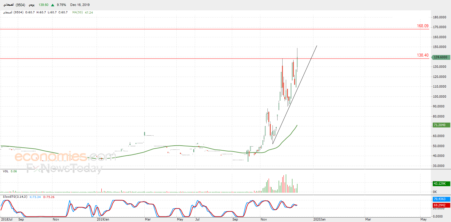The image size is (451, 222).
Task: Click the C:60.7 close value
Action: [x=63, y=12]
